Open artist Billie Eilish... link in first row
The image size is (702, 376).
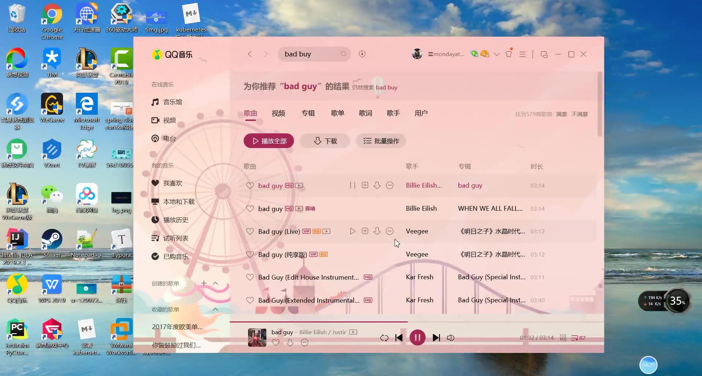tap(424, 185)
